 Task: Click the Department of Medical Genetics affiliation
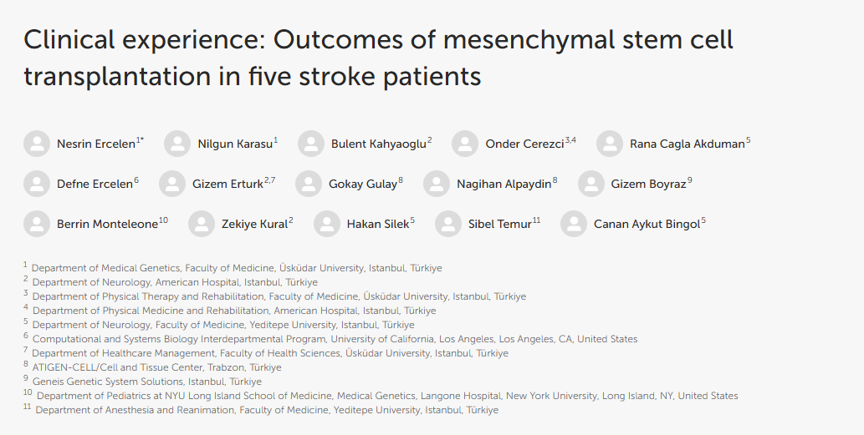237,268
